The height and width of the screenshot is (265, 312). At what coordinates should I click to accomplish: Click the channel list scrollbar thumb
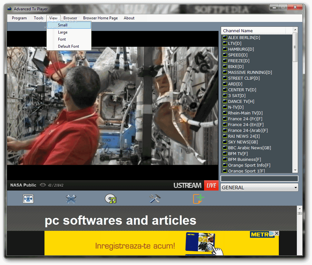coord(295,47)
